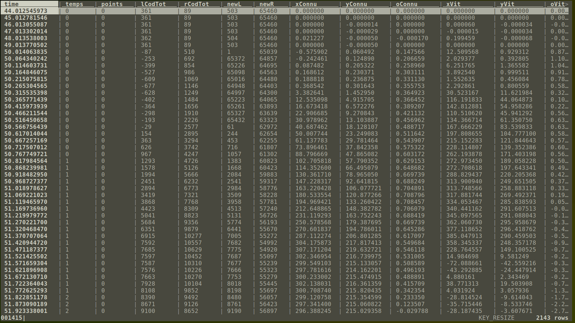575x323 pixels.
Task: Click the 'points' column header
Action: [112, 4]
